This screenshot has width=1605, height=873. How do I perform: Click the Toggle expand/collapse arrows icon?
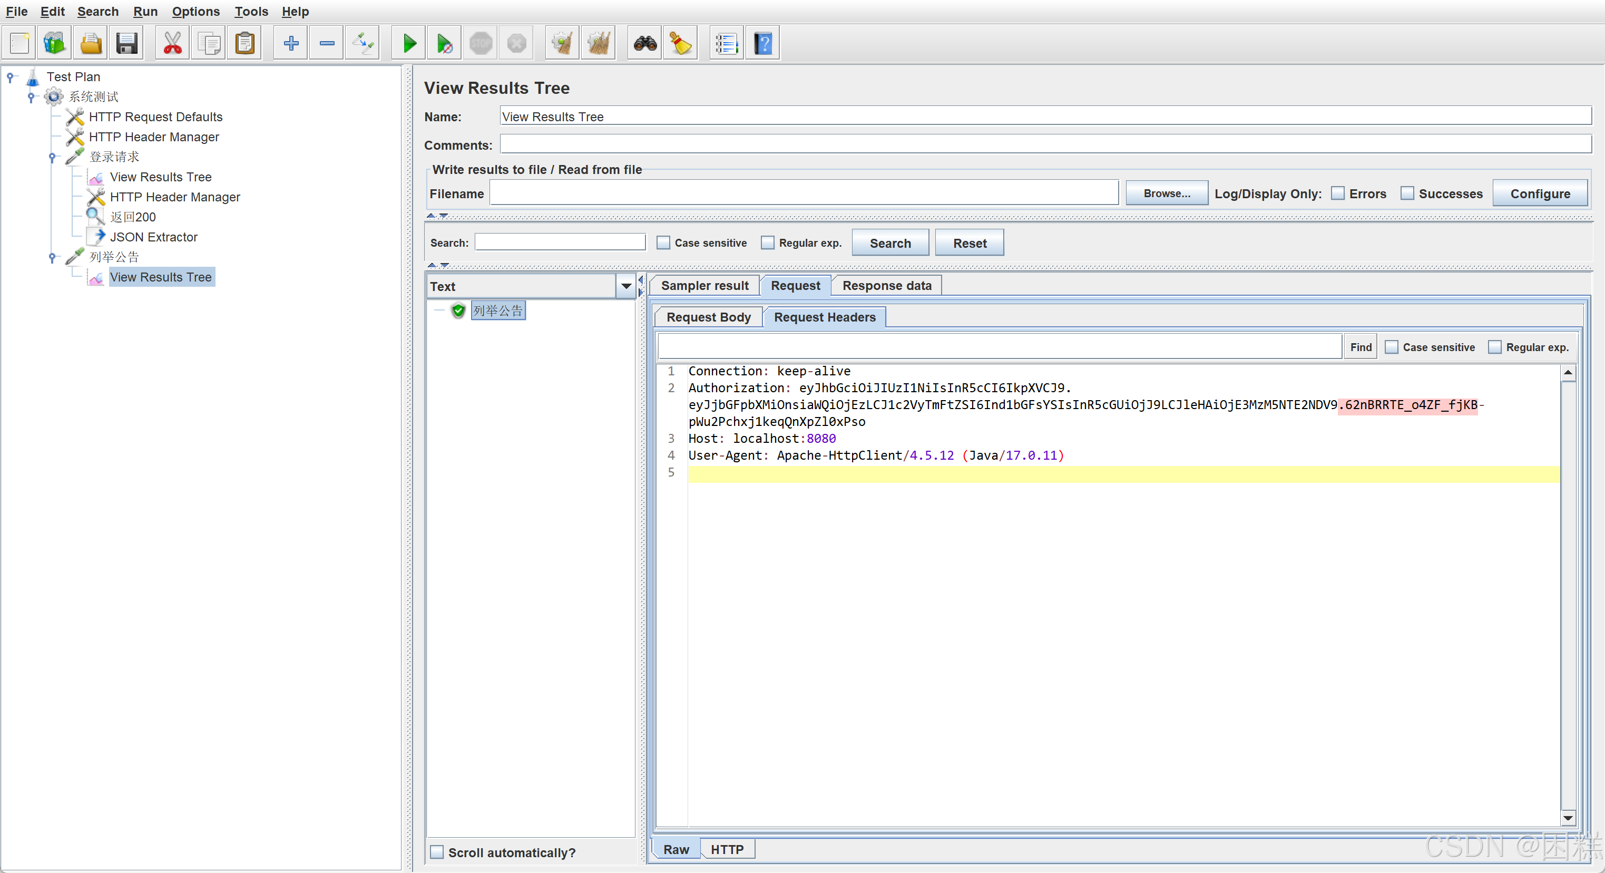[363, 44]
